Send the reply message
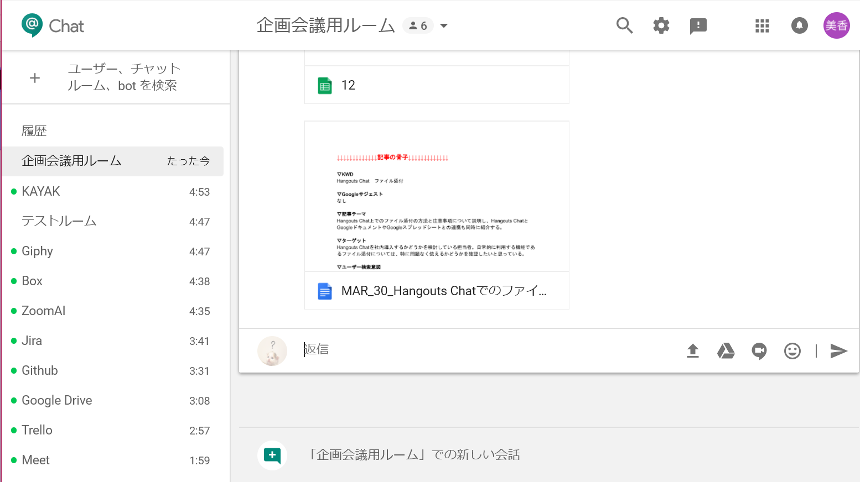Screen dimensions: 860x482 tap(838, 351)
